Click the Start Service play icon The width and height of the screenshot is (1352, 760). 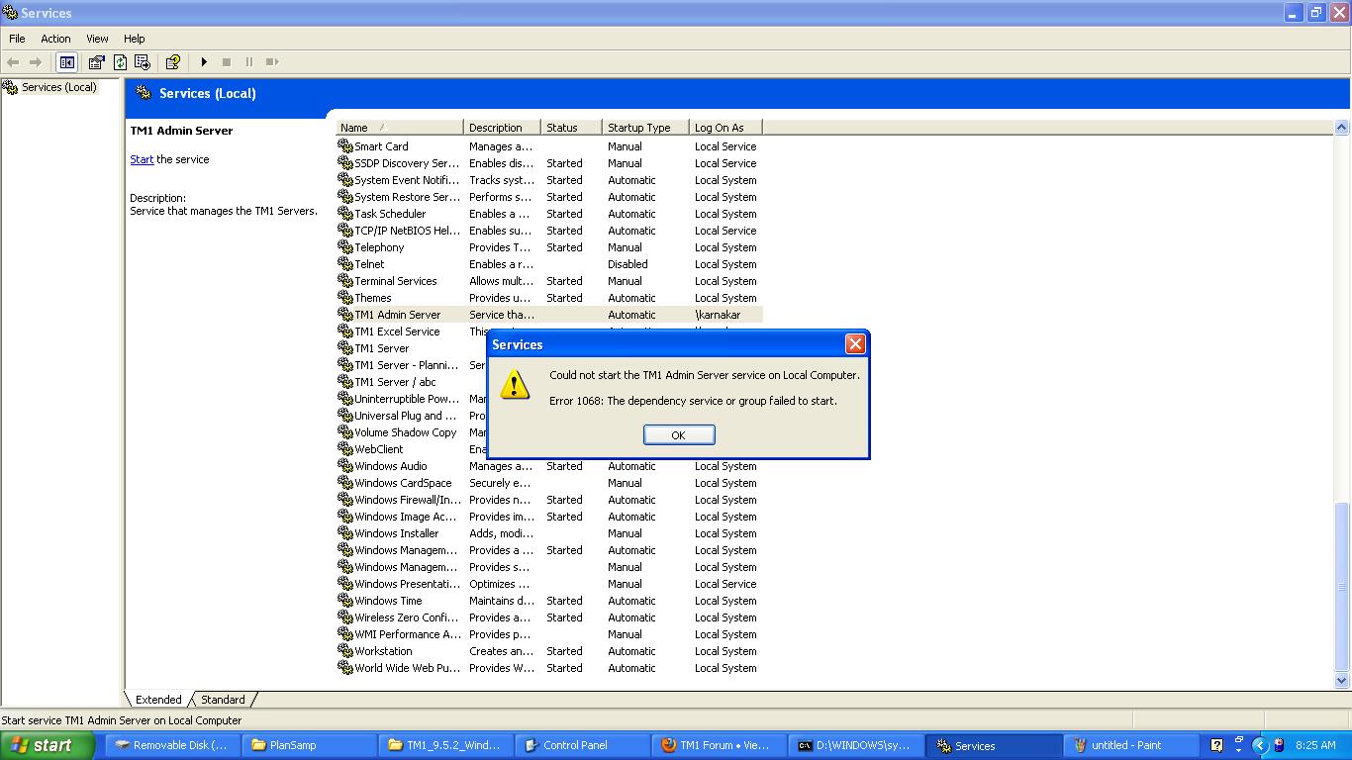(204, 62)
